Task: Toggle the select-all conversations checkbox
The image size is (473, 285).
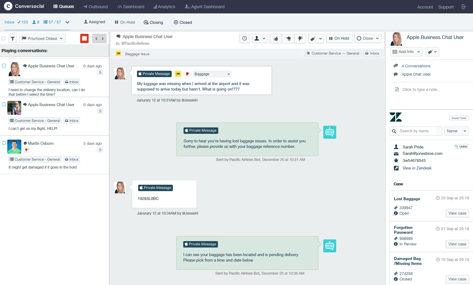Action: pos(3,38)
